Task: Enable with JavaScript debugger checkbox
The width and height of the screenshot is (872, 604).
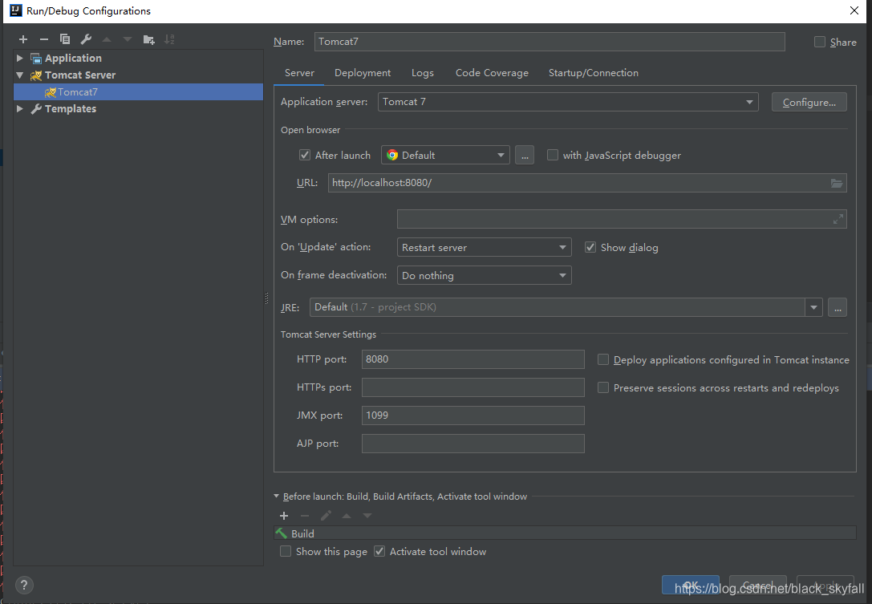Action: (552, 155)
